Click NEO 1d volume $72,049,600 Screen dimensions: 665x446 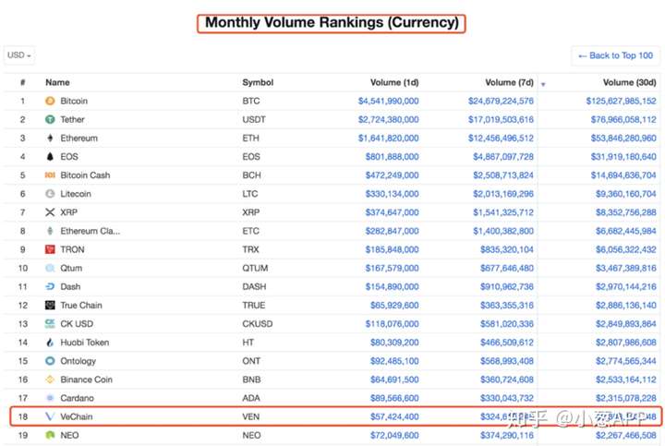pos(394,435)
